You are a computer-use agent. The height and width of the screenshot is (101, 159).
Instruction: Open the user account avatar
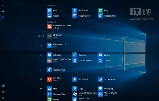pos(3,86)
